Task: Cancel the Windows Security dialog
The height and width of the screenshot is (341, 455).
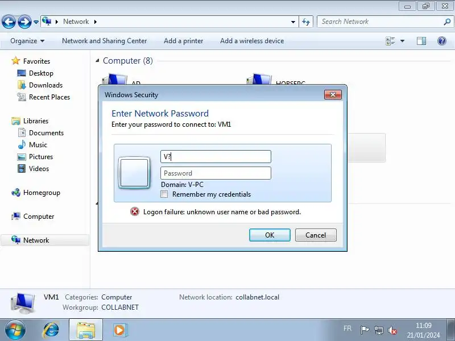Action: pyautogui.click(x=316, y=235)
